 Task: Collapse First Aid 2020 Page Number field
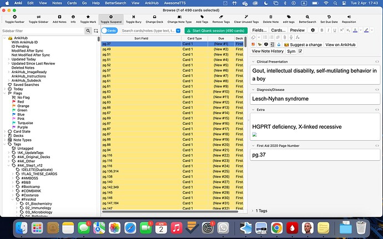[x=253, y=146]
